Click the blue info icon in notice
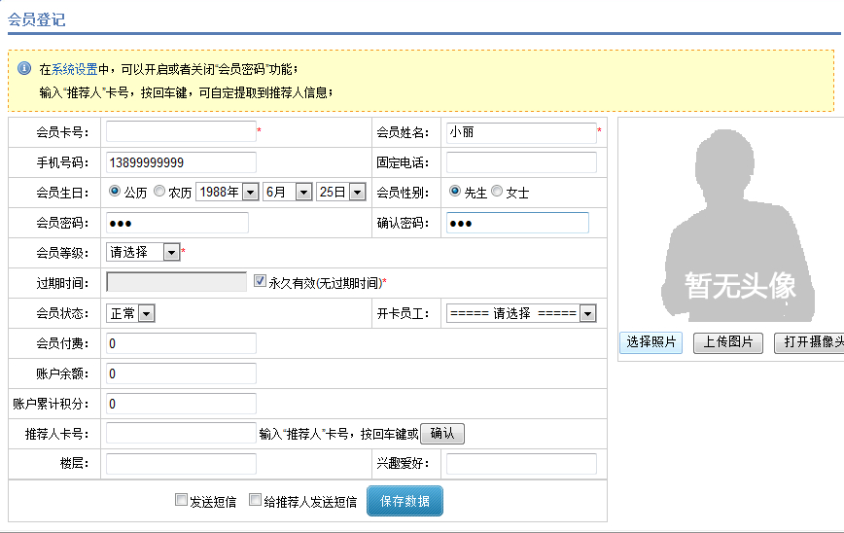 click(24, 69)
